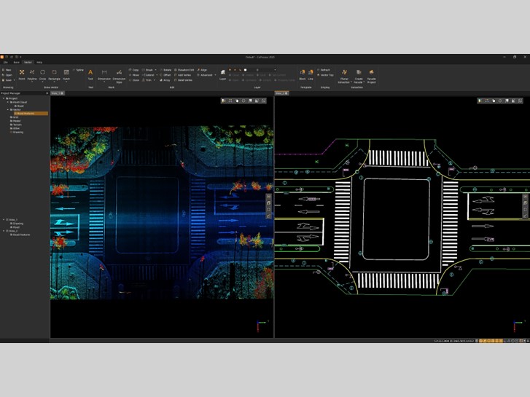Screen dimensions: 530x397
Task: Click the Open drawing button
Action: point(7,75)
